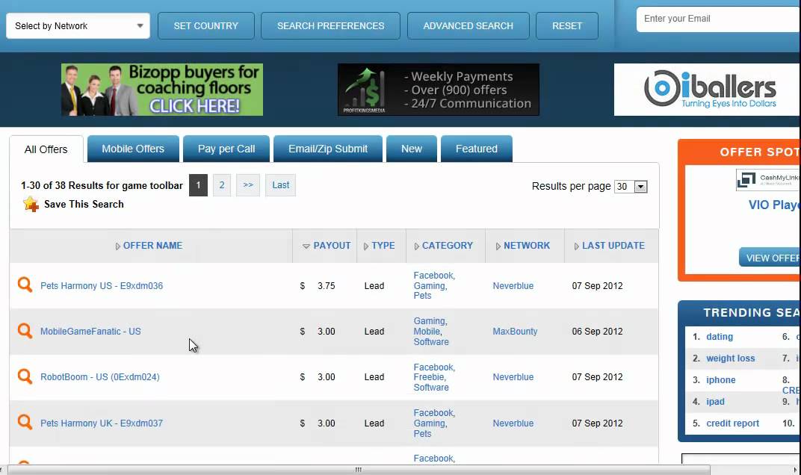This screenshot has height=475, width=801.
Task: Select the All Offers tab
Action: [46, 149]
